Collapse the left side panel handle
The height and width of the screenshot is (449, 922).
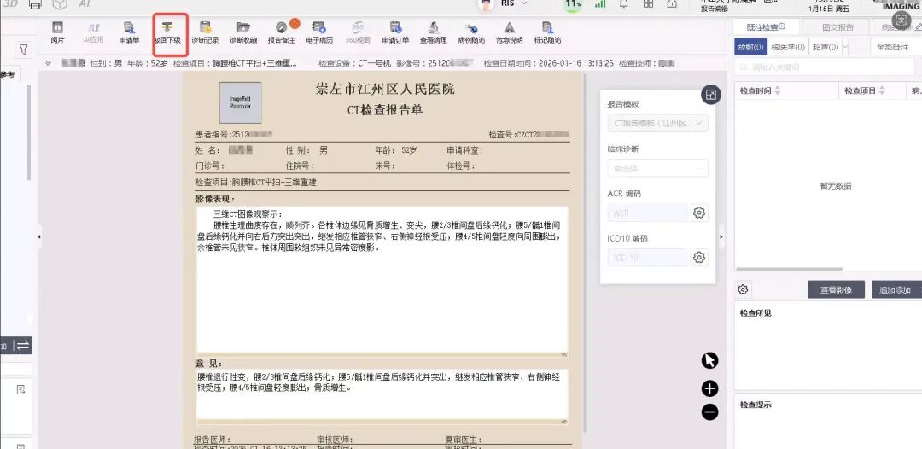38,236
